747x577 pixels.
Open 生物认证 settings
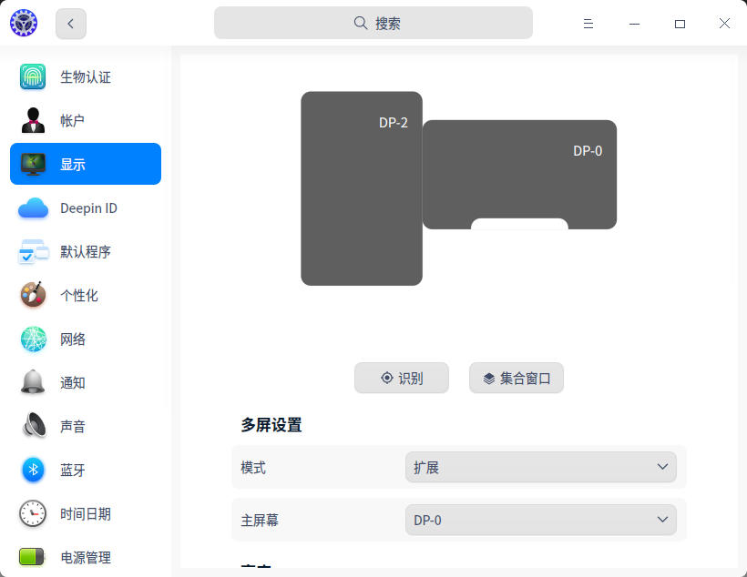click(86, 76)
